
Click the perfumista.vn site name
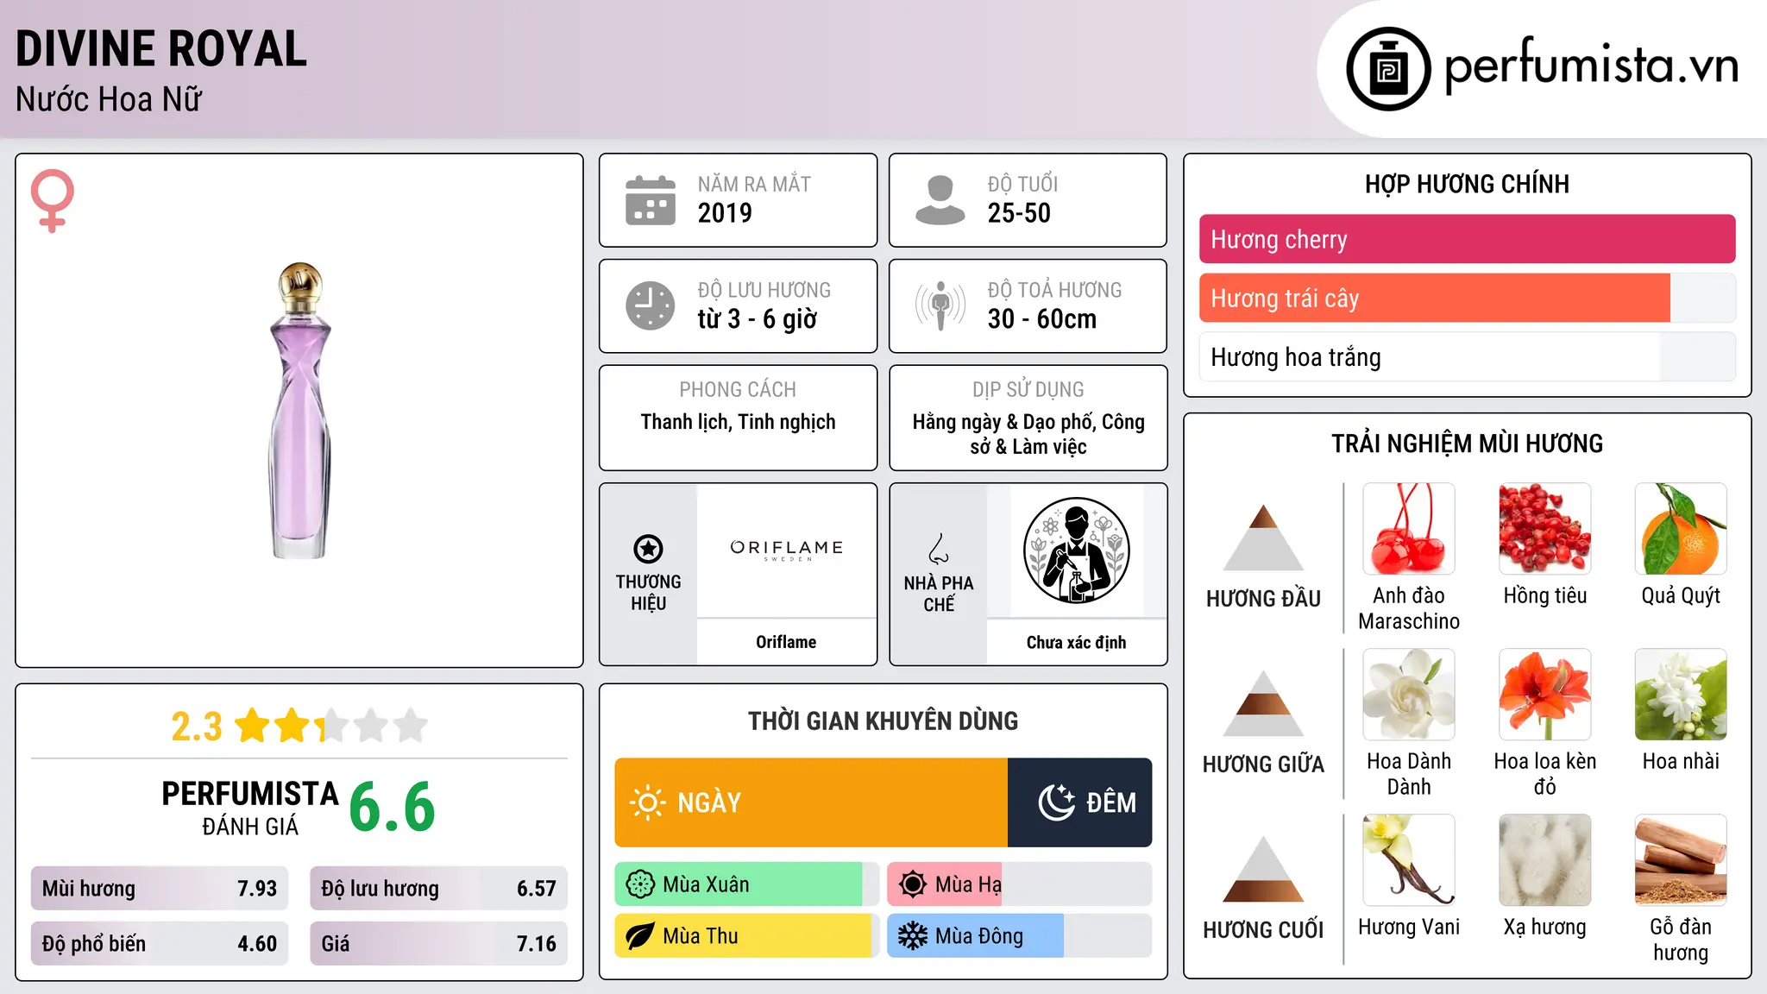[x=1591, y=66]
